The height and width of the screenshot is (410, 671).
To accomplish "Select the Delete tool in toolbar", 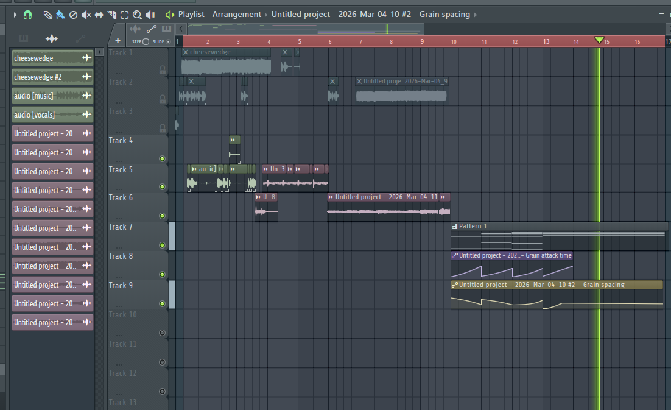I will pyautogui.click(x=73, y=14).
